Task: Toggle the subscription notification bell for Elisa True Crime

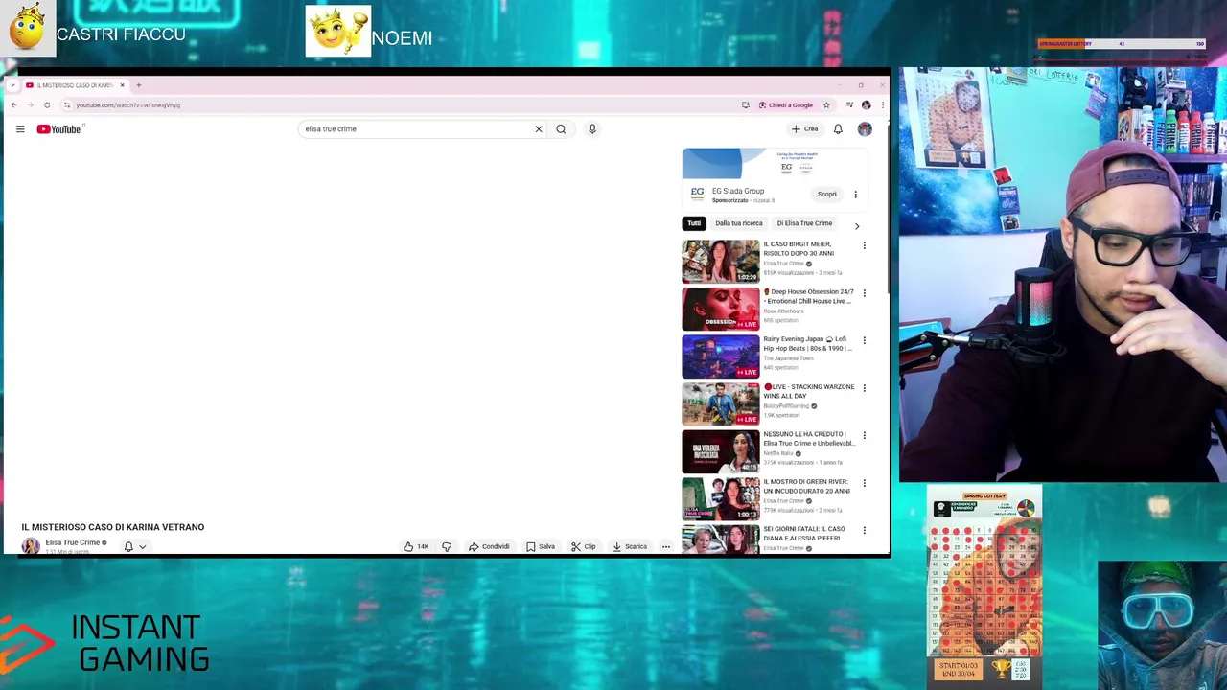Action: click(128, 546)
